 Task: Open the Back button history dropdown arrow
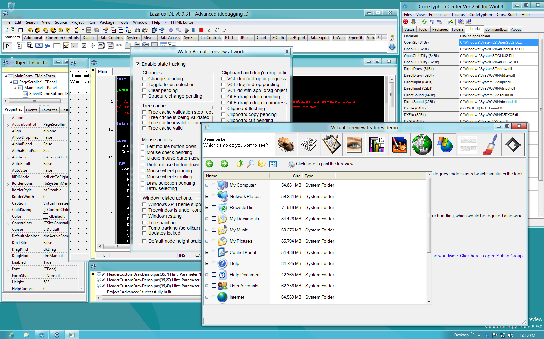point(217,163)
